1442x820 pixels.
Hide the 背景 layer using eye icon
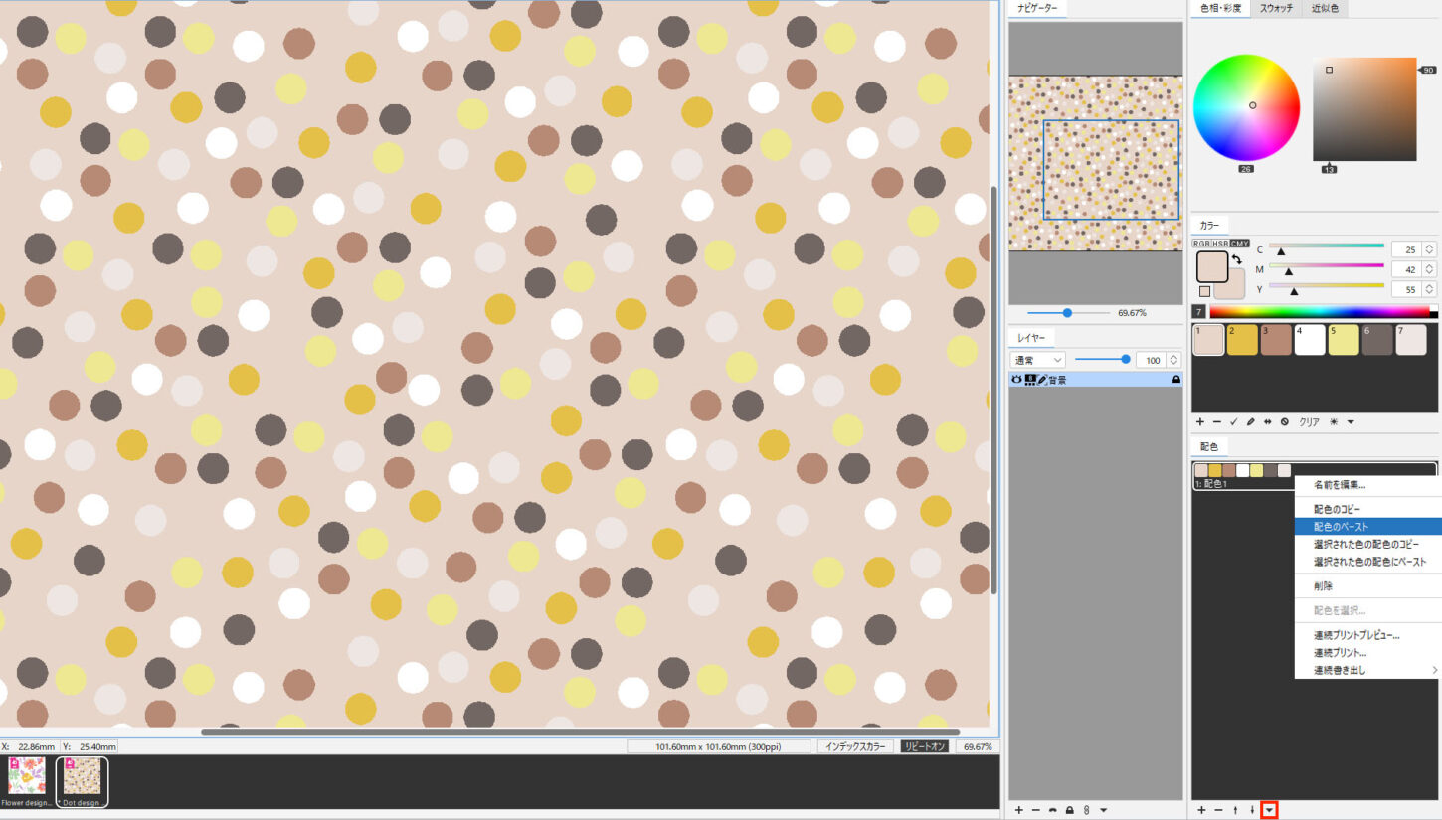coord(1016,380)
